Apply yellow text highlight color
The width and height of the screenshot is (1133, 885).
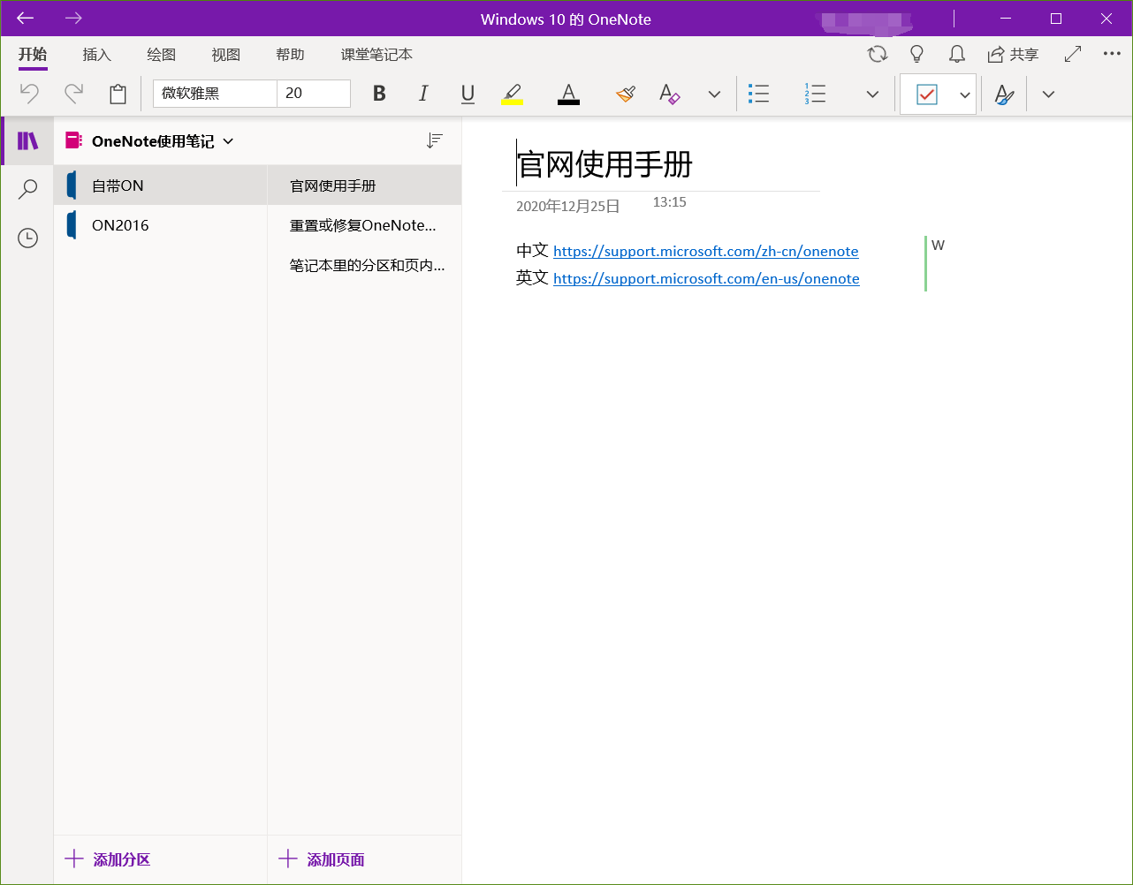pos(512,94)
